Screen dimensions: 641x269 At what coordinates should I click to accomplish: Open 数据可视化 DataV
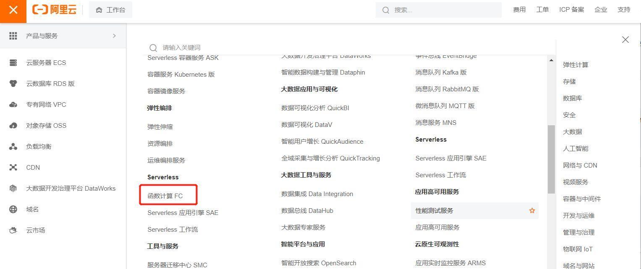[307, 125]
